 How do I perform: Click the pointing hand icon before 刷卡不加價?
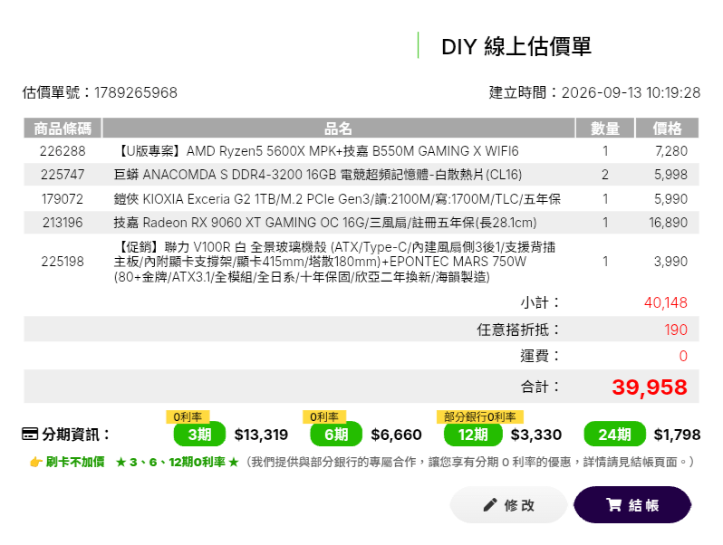tap(36, 462)
